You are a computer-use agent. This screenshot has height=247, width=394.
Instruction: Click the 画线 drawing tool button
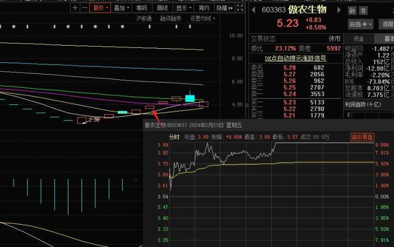(x=162, y=8)
